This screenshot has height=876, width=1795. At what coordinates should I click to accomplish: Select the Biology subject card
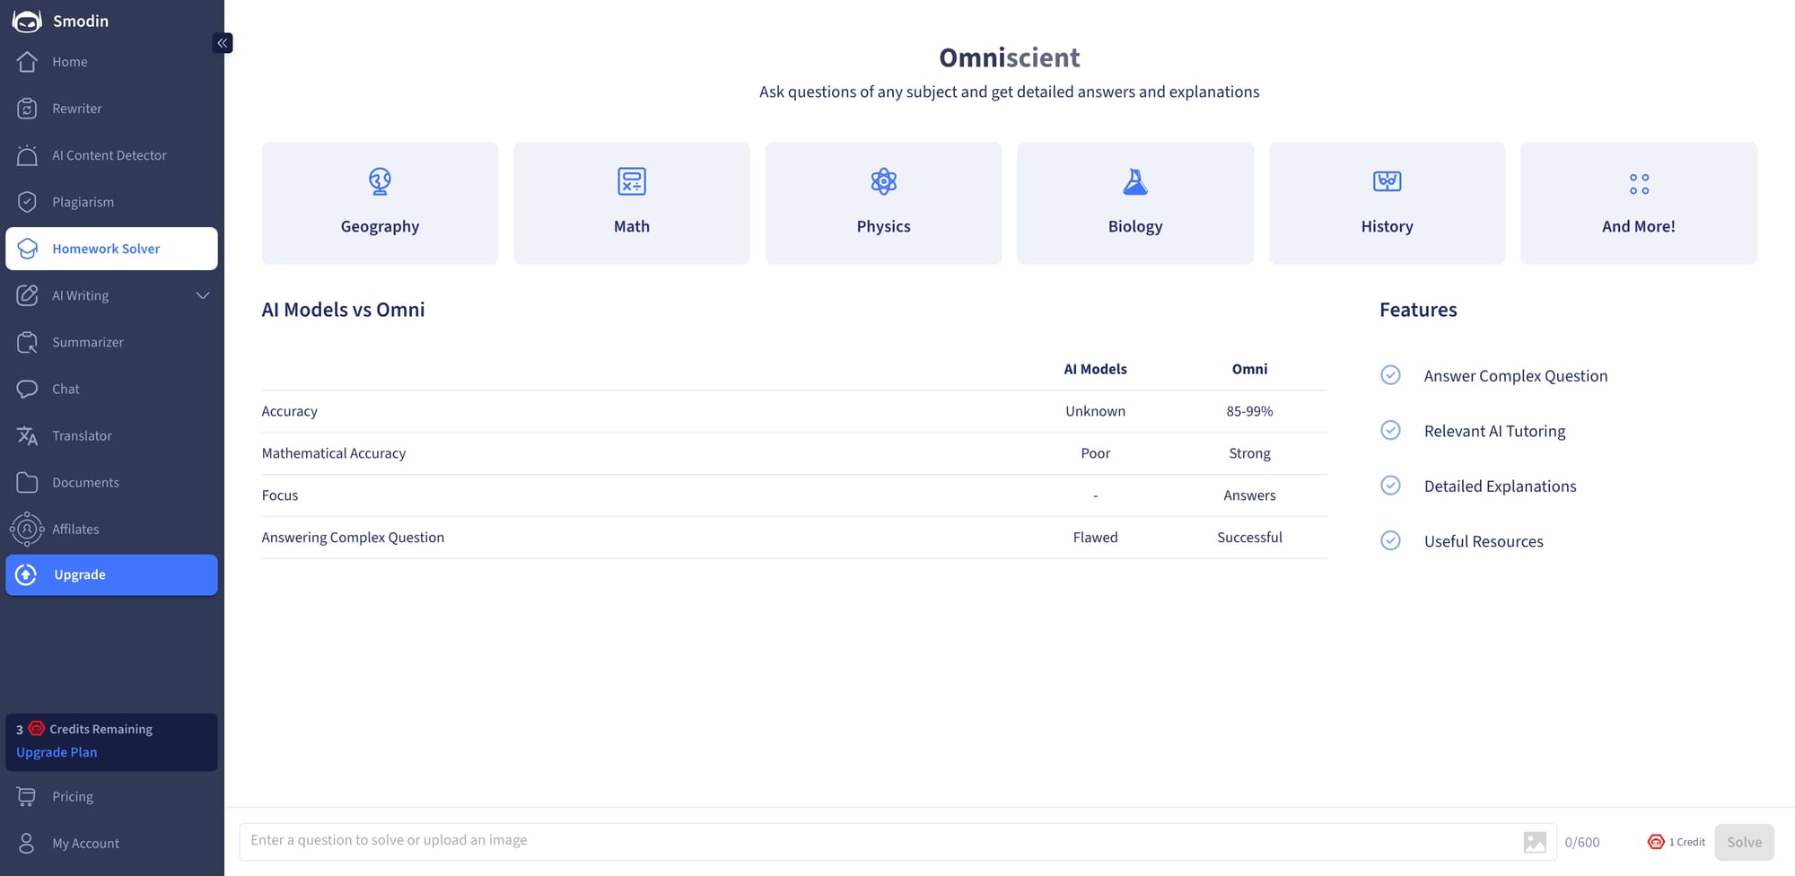click(1135, 203)
